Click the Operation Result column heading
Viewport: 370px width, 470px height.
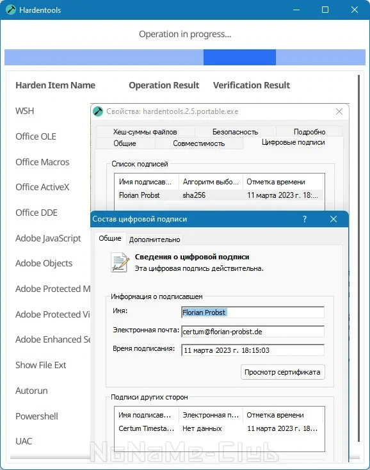(164, 85)
